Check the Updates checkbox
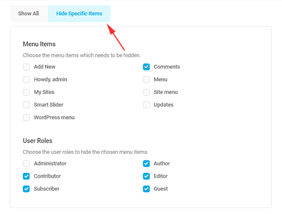The width and height of the screenshot is (282, 214). coord(147,105)
